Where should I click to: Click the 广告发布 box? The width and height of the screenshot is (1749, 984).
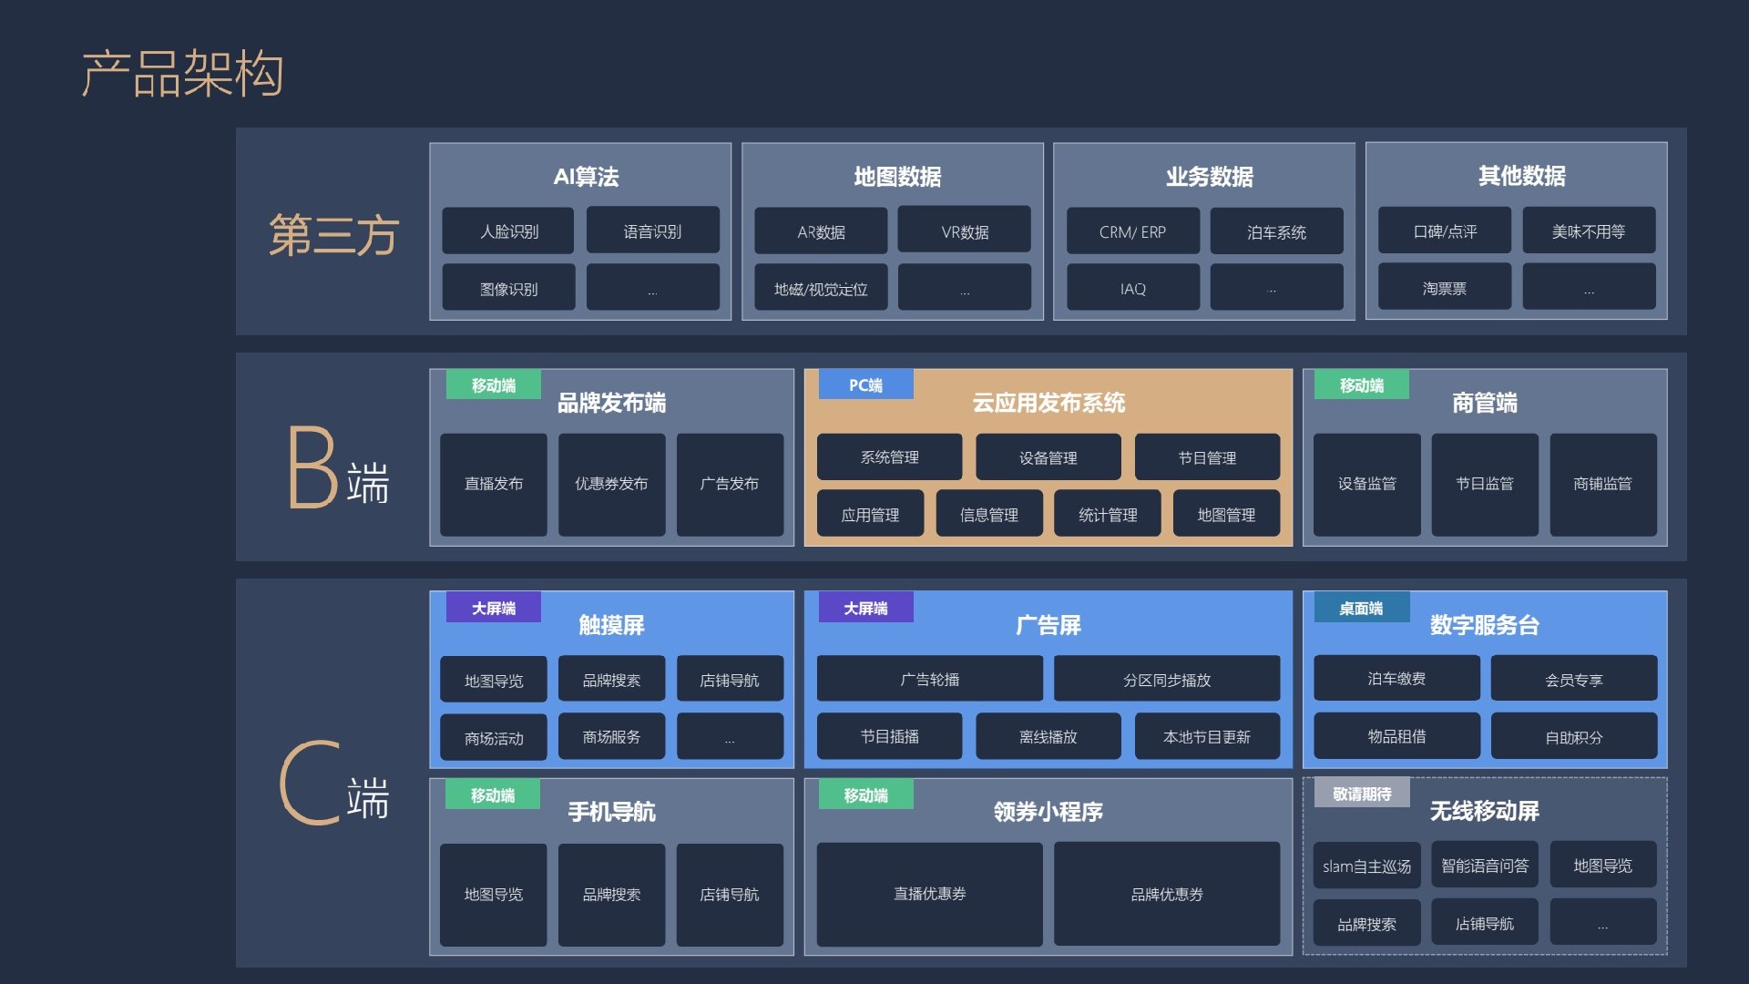point(730,484)
